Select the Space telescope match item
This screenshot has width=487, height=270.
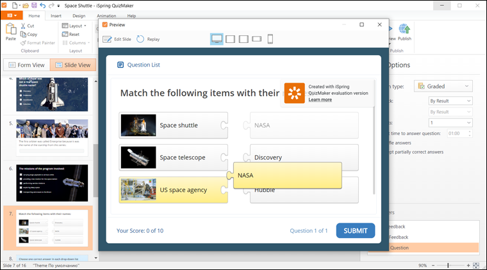pos(173,157)
